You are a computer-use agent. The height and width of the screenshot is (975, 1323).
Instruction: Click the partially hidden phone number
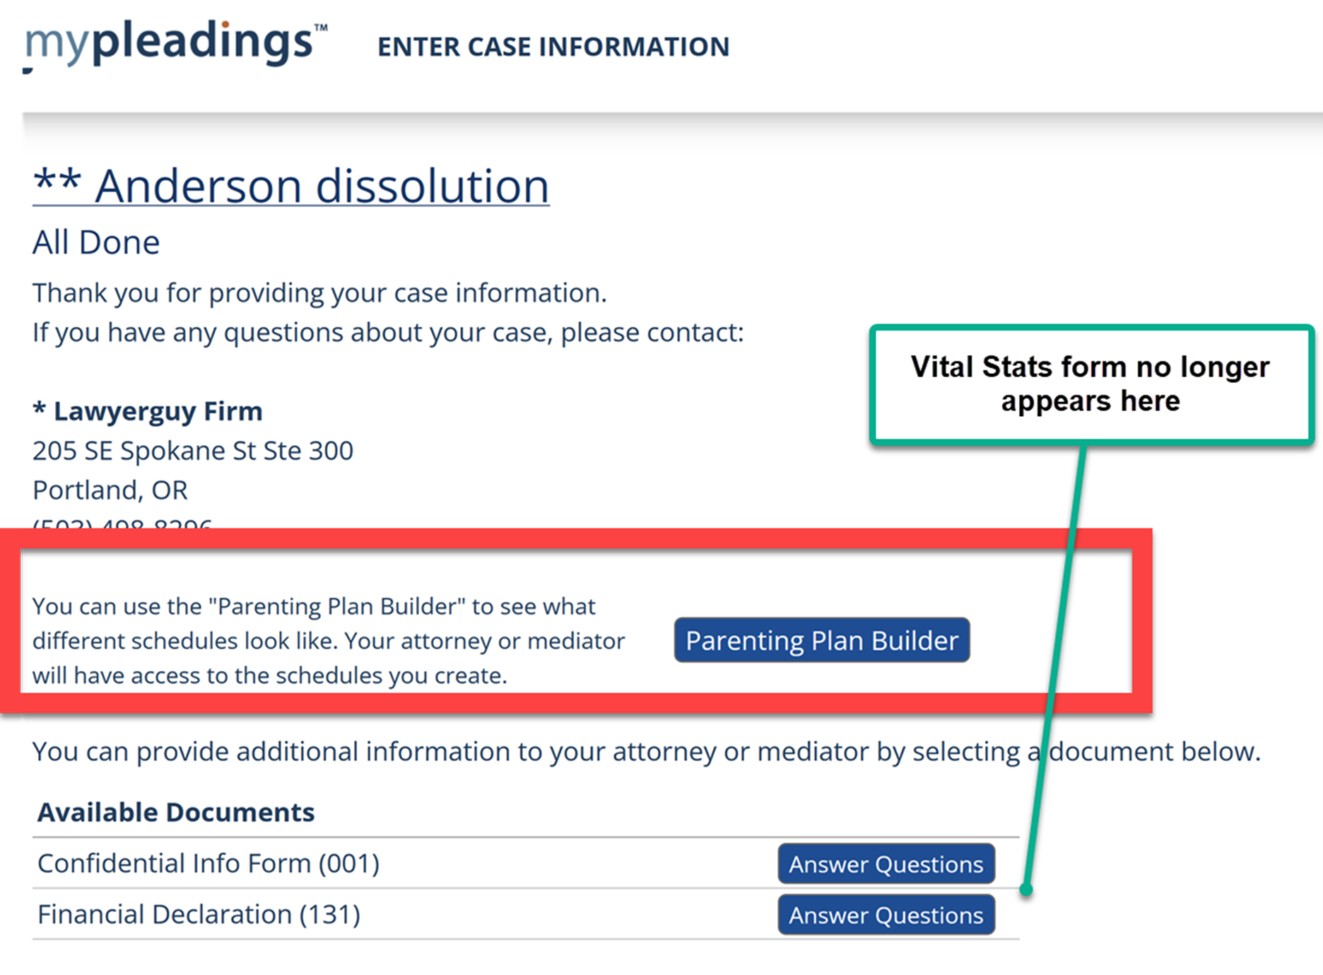point(122,524)
